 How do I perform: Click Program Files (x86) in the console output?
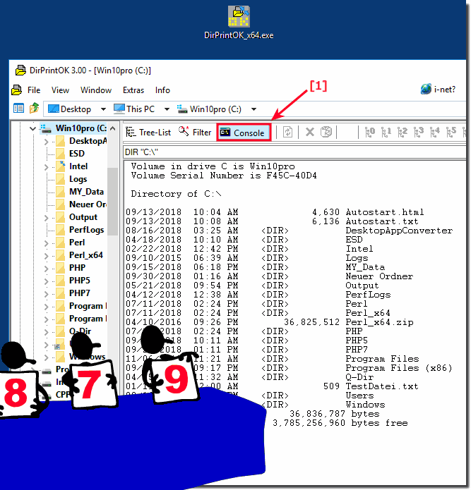pos(399,368)
